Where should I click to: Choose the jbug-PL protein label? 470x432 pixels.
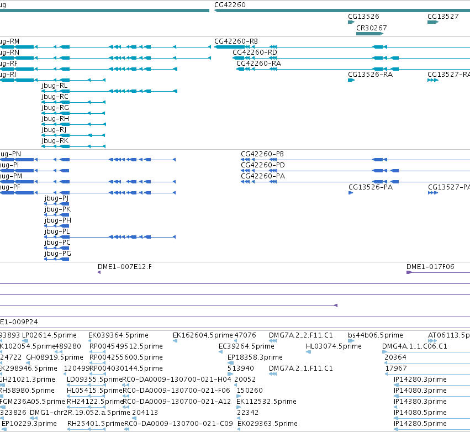click(57, 231)
